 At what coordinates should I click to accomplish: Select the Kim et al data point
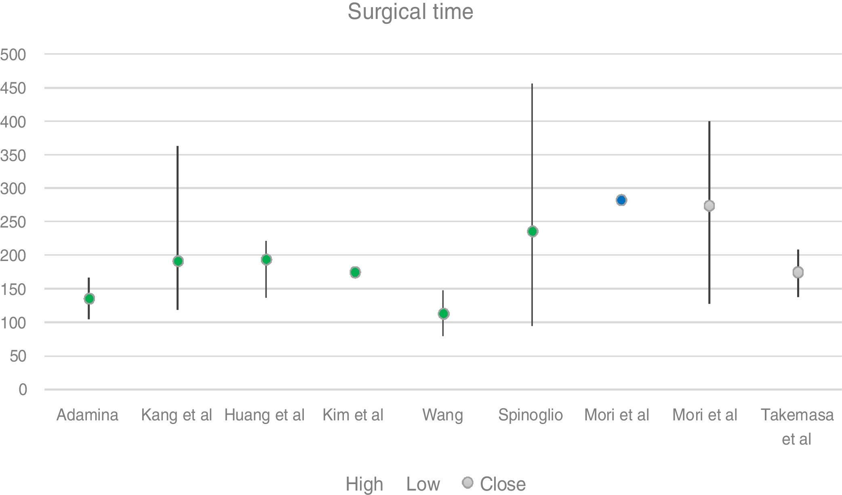(355, 272)
